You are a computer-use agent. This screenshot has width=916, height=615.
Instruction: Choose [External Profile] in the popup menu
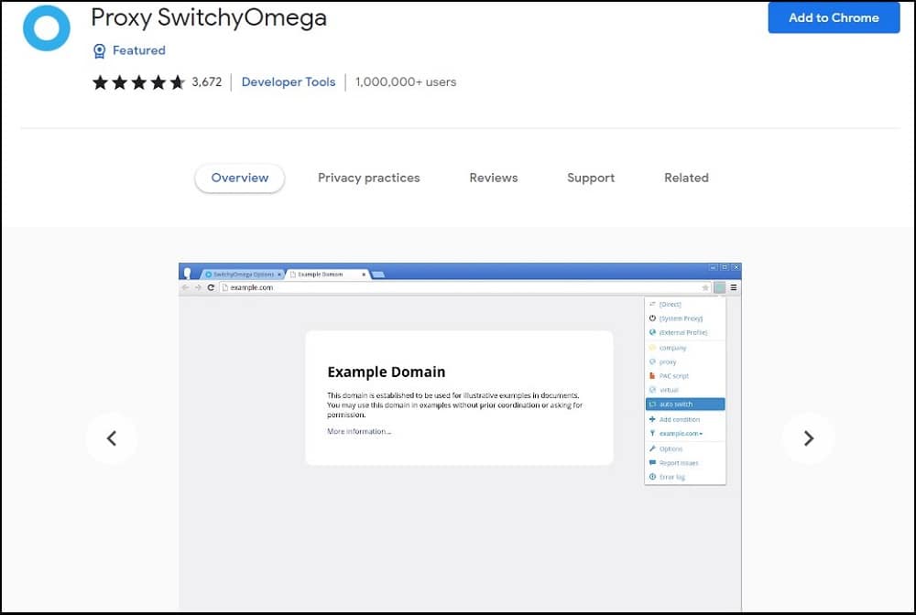[685, 332]
